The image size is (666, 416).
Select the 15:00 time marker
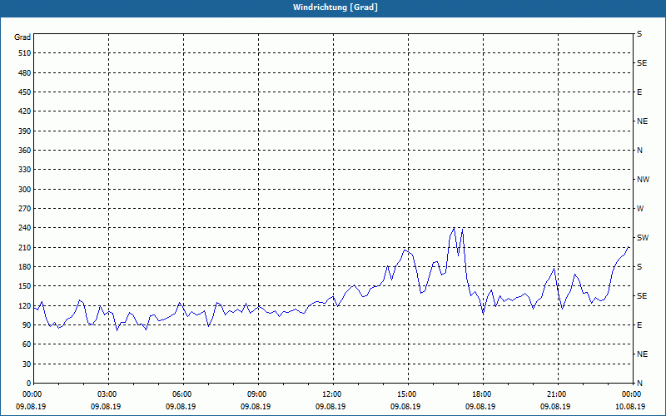407,394
